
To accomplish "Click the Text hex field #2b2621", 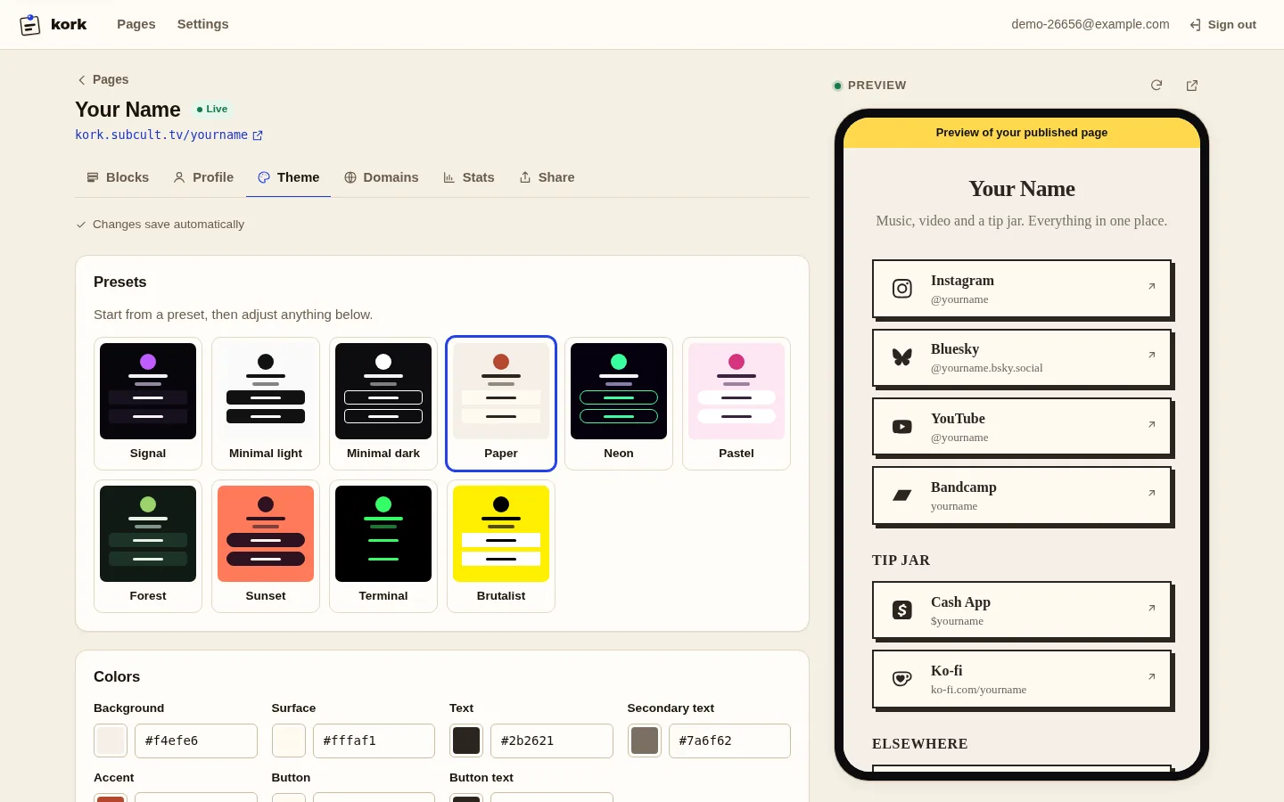I will click(552, 741).
